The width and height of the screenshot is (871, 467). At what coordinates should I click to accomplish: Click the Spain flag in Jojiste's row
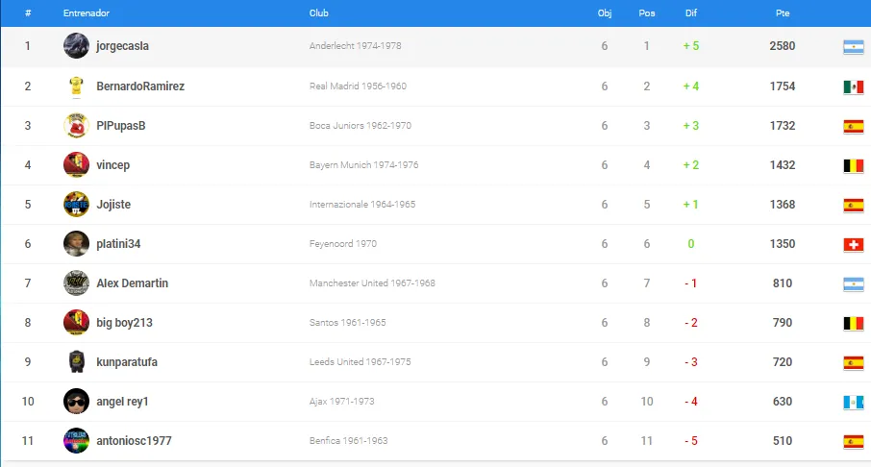(x=854, y=205)
